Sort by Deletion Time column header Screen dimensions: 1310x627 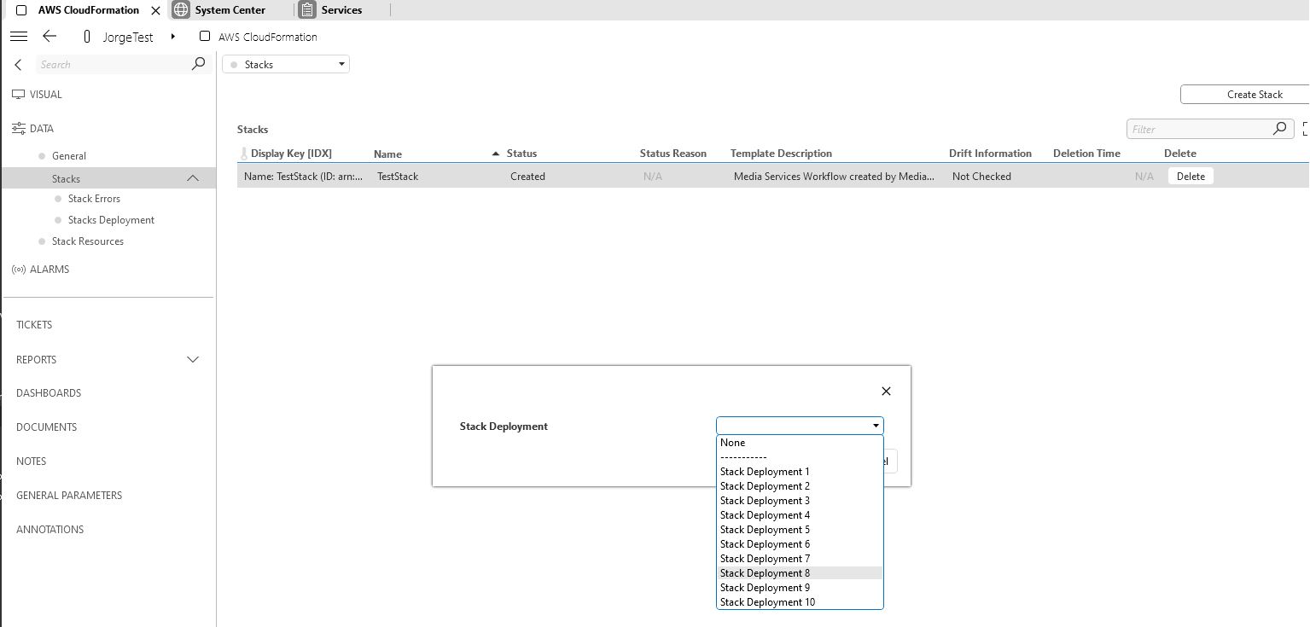point(1086,154)
